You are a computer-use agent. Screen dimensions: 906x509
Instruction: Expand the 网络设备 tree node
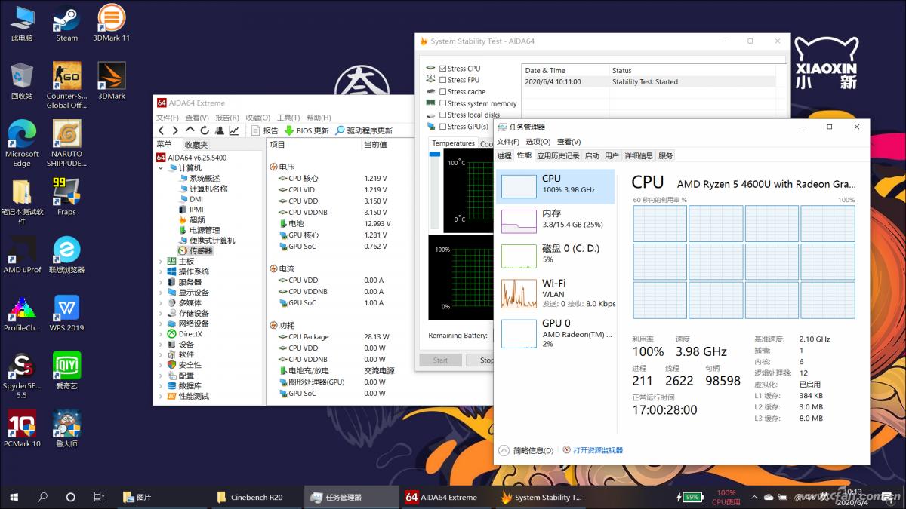[x=161, y=323]
